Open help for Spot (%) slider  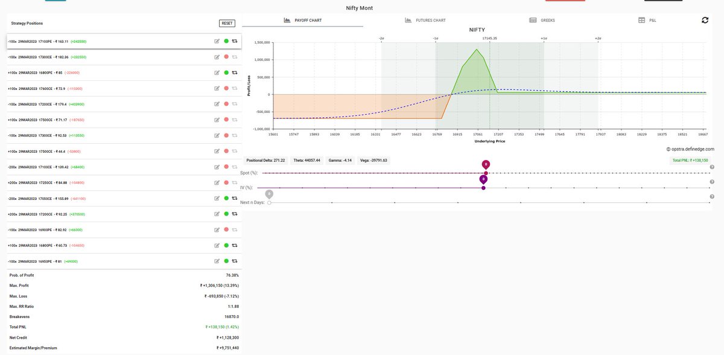coord(712,167)
